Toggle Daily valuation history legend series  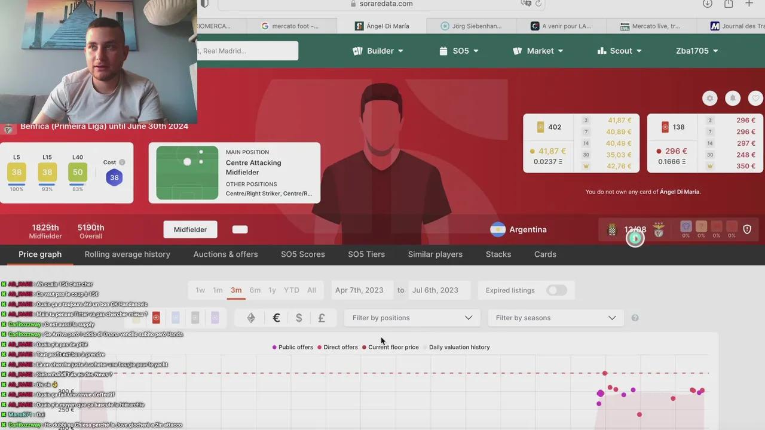point(456,347)
